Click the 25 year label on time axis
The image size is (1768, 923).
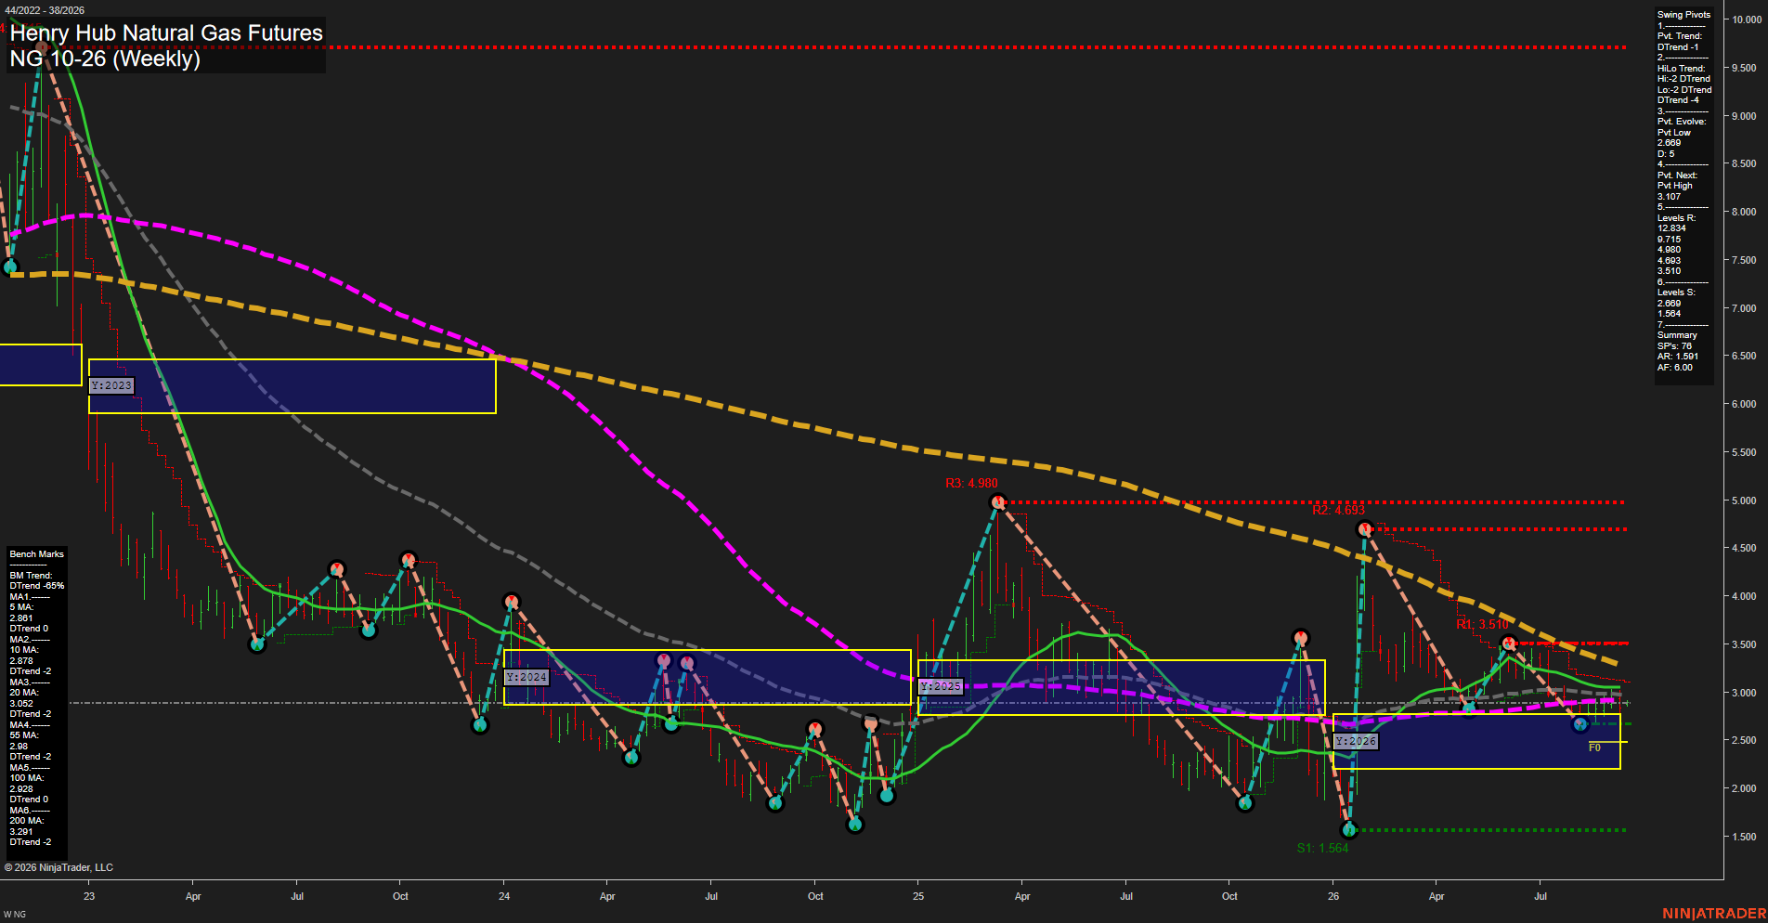tap(918, 896)
